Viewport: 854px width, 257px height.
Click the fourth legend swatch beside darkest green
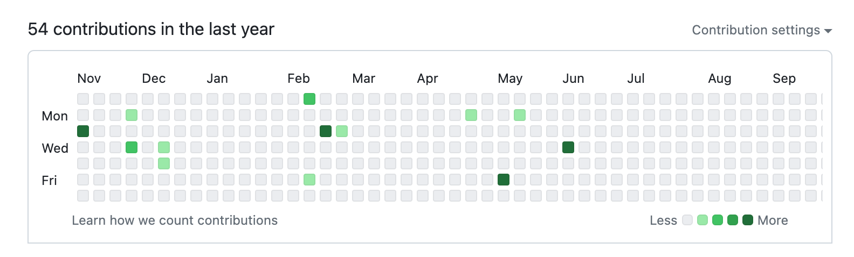733,220
